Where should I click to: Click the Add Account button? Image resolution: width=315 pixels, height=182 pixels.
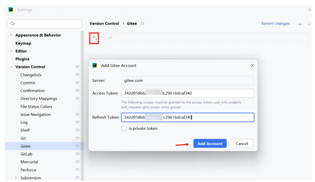point(210,144)
